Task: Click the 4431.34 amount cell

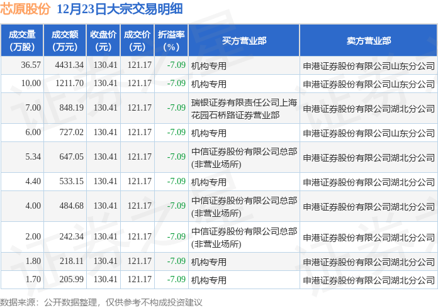Action: [x=69, y=65]
